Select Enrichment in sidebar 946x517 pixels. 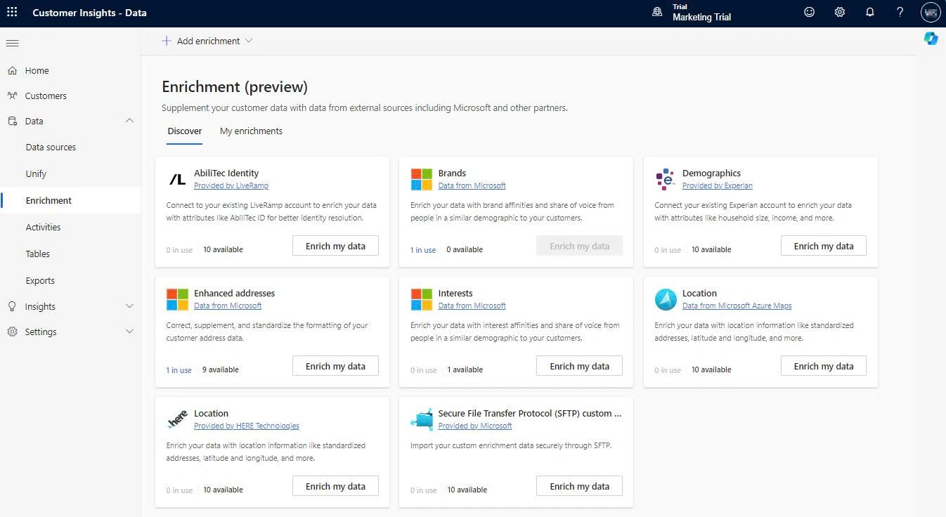pyautogui.click(x=70, y=201)
